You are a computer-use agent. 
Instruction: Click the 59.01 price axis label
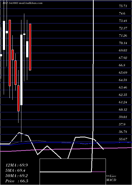click(123, 117)
